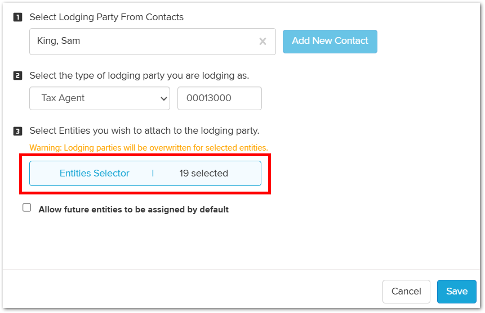485x313 pixels.
Task: Click 'Select the type of lodging party' heading
Action: pyautogui.click(x=139, y=76)
